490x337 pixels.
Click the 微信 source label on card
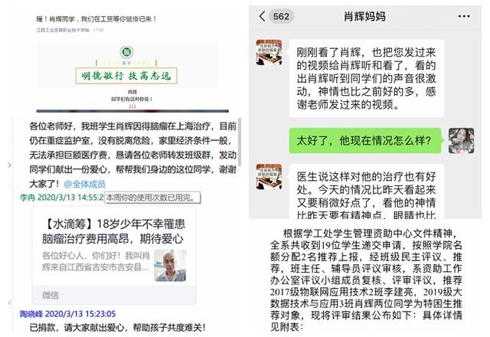coord(51,295)
